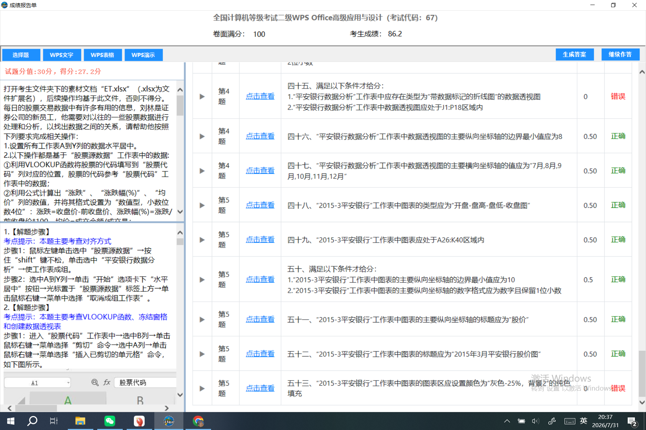Open the Windows Start menu
646x430 pixels.
[11, 421]
